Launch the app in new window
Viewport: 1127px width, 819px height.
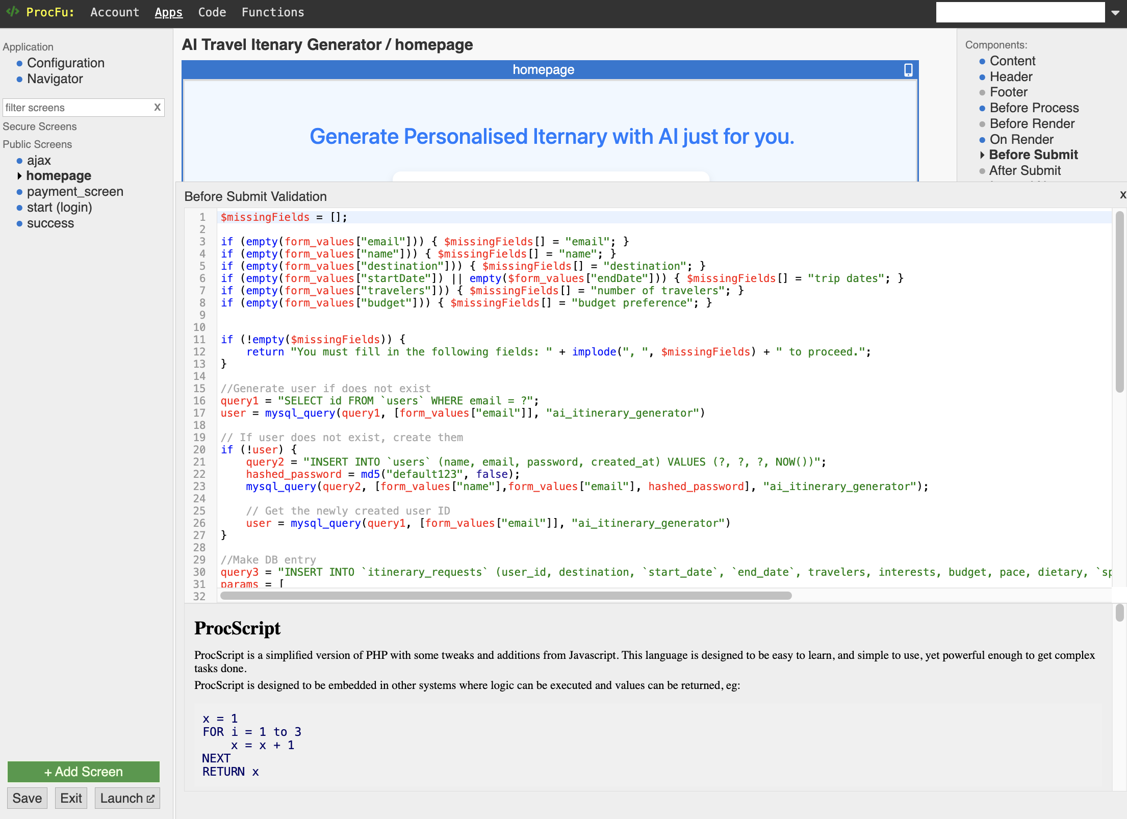pos(127,798)
